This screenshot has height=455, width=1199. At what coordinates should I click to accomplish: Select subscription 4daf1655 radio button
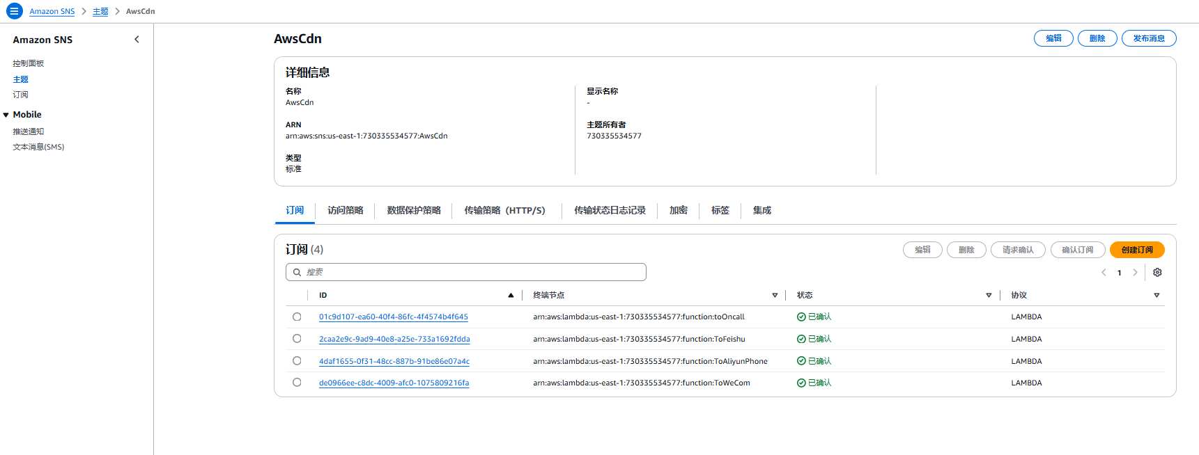pyautogui.click(x=297, y=361)
